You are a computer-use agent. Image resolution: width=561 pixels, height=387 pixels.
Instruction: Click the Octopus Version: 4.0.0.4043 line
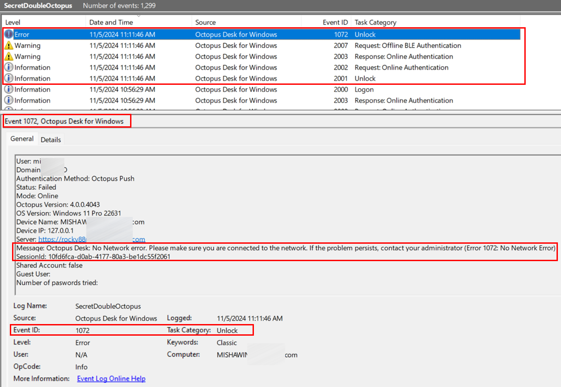[58, 204]
